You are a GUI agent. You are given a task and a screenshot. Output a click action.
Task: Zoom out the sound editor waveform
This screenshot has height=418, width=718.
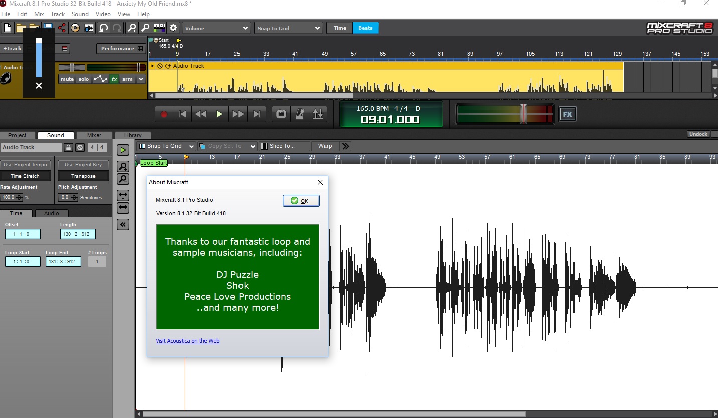click(123, 179)
